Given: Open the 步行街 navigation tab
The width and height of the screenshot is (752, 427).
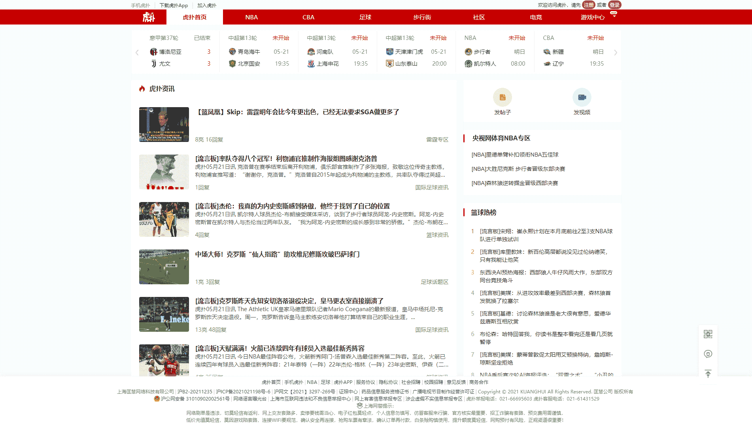Looking at the screenshot, I should pos(422,17).
